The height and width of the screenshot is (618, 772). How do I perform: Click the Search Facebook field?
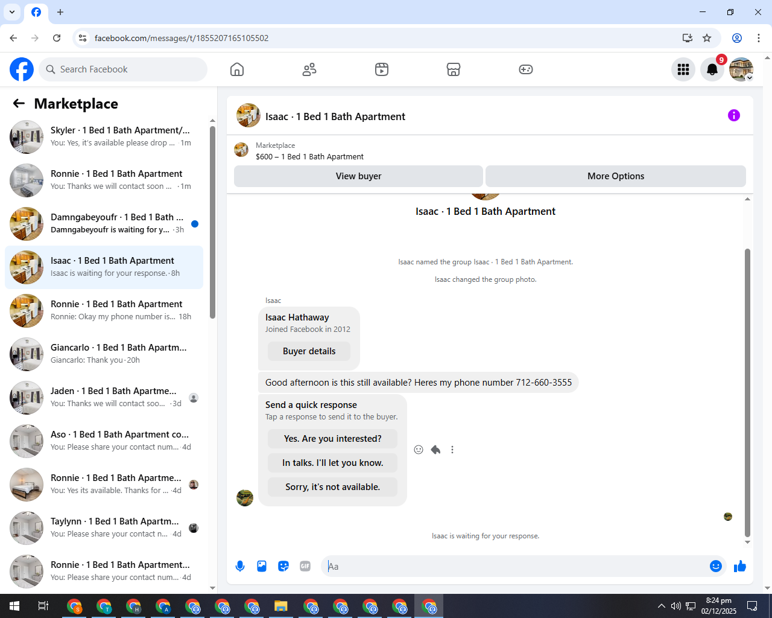click(123, 69)
